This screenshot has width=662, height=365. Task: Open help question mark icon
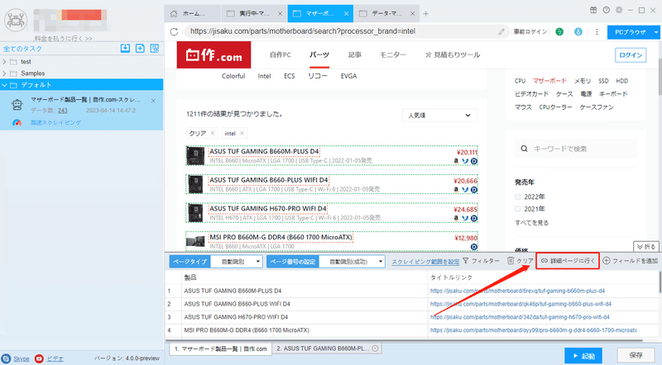[x=607, y=10]
